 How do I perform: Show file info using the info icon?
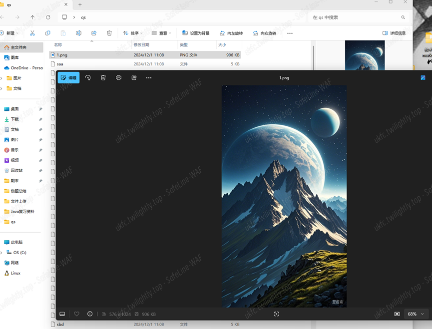(90, 314)
